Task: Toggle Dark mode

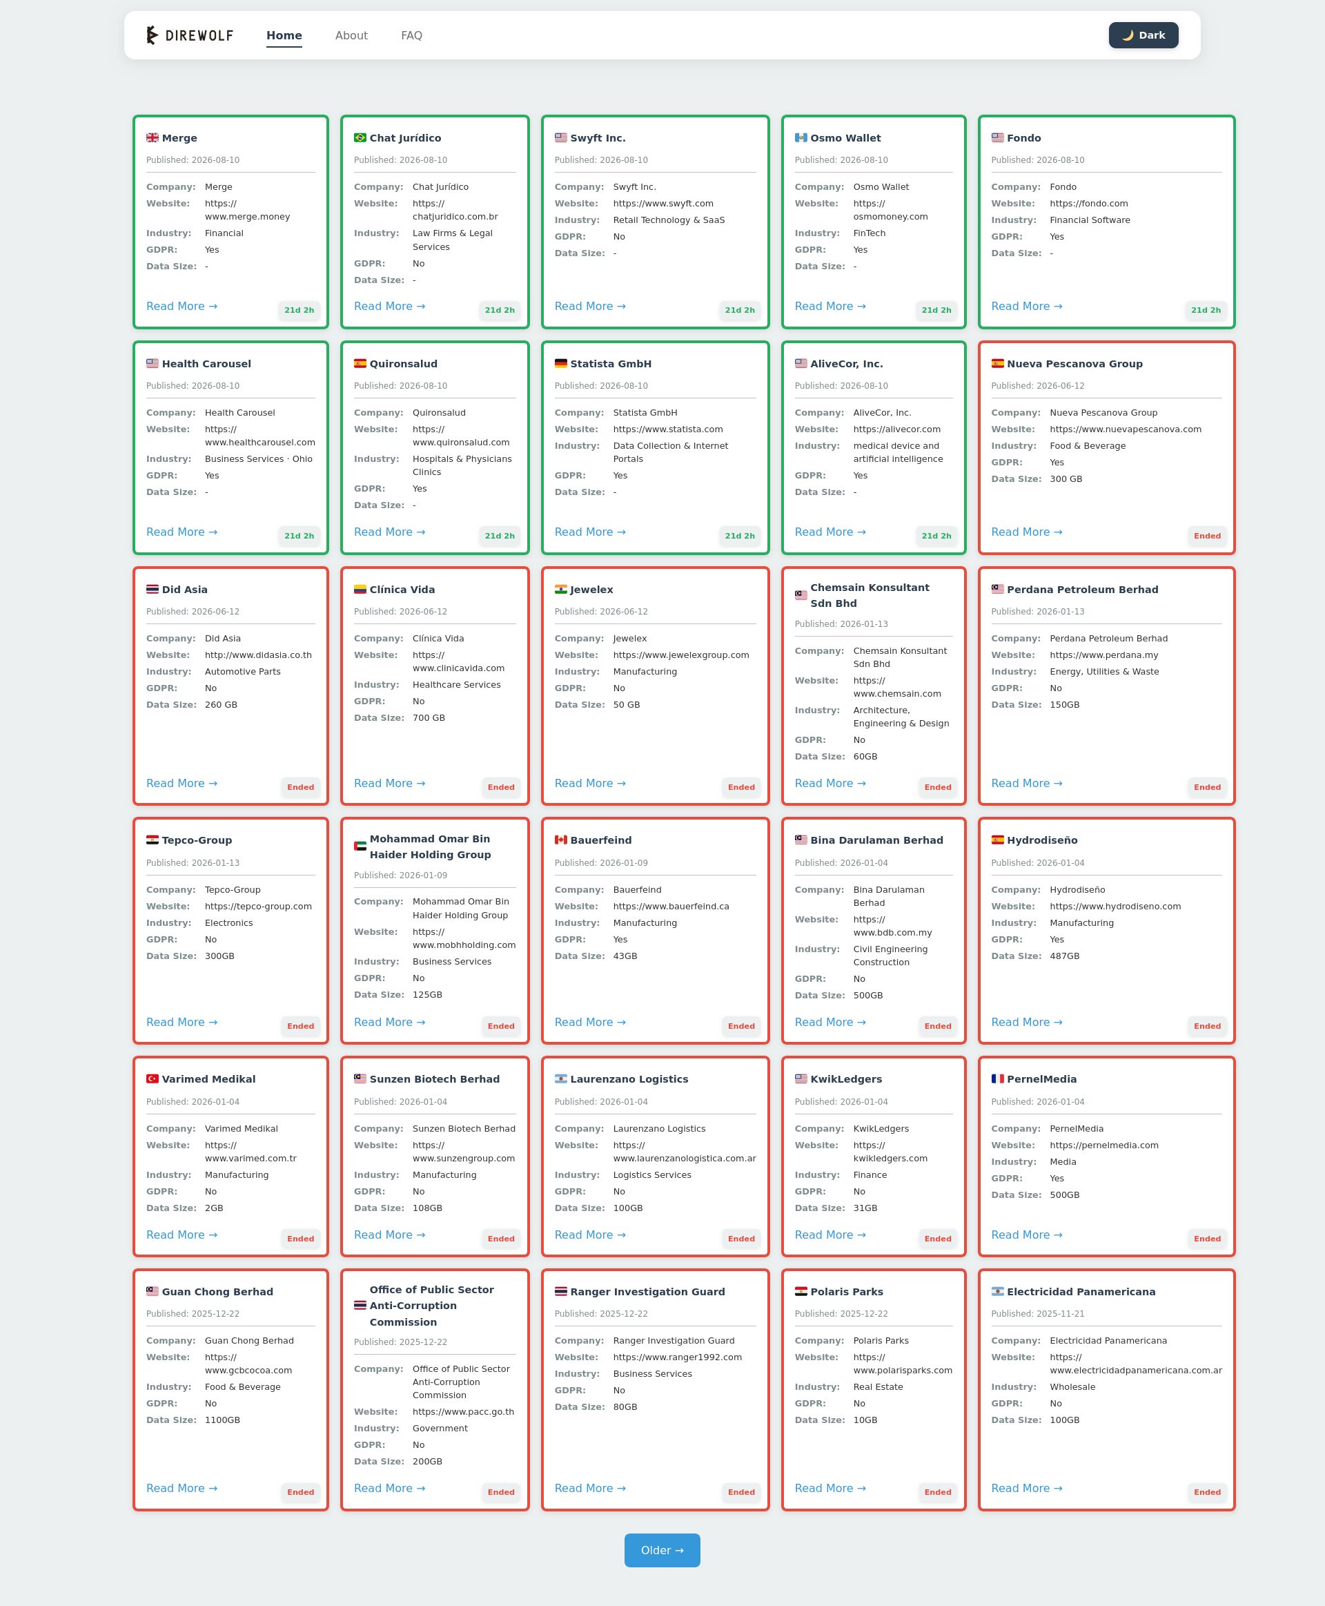Action: point(1143,35)
